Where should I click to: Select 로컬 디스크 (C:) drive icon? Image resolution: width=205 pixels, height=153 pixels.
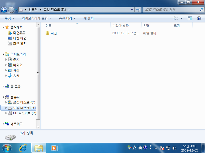coord(10,102)
